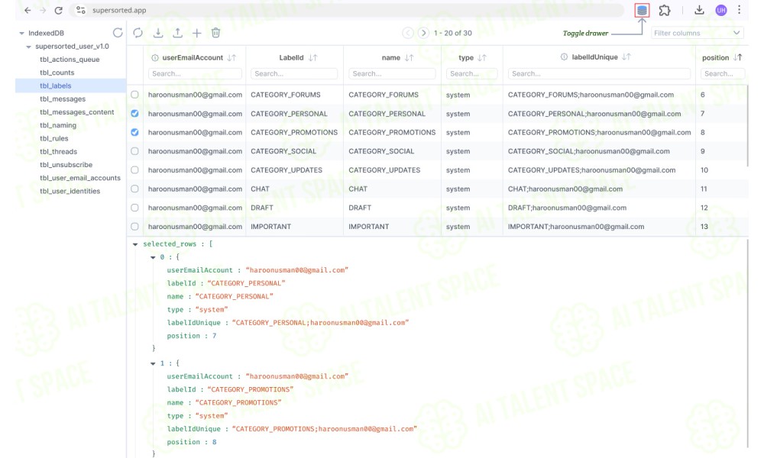Viewport: 764px width, 458px height.
Task: Click the download icon in table toolbar
Action: (x=158, y=33)
